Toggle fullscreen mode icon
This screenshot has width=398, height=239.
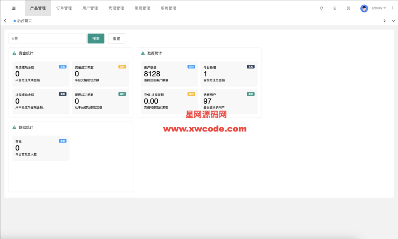[x=348, y=8]
